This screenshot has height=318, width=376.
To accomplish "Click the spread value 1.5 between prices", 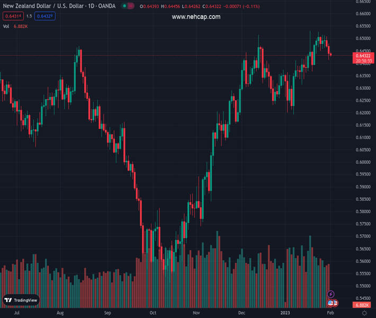I will [29, 16].
